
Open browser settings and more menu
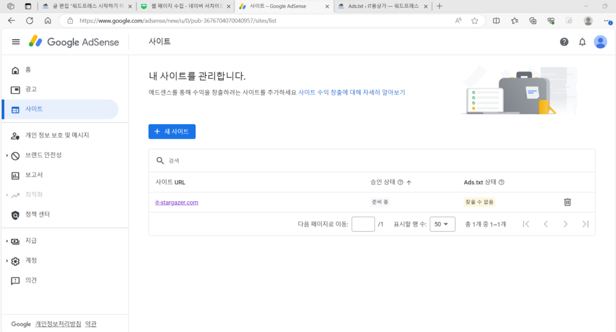(608, 21)
